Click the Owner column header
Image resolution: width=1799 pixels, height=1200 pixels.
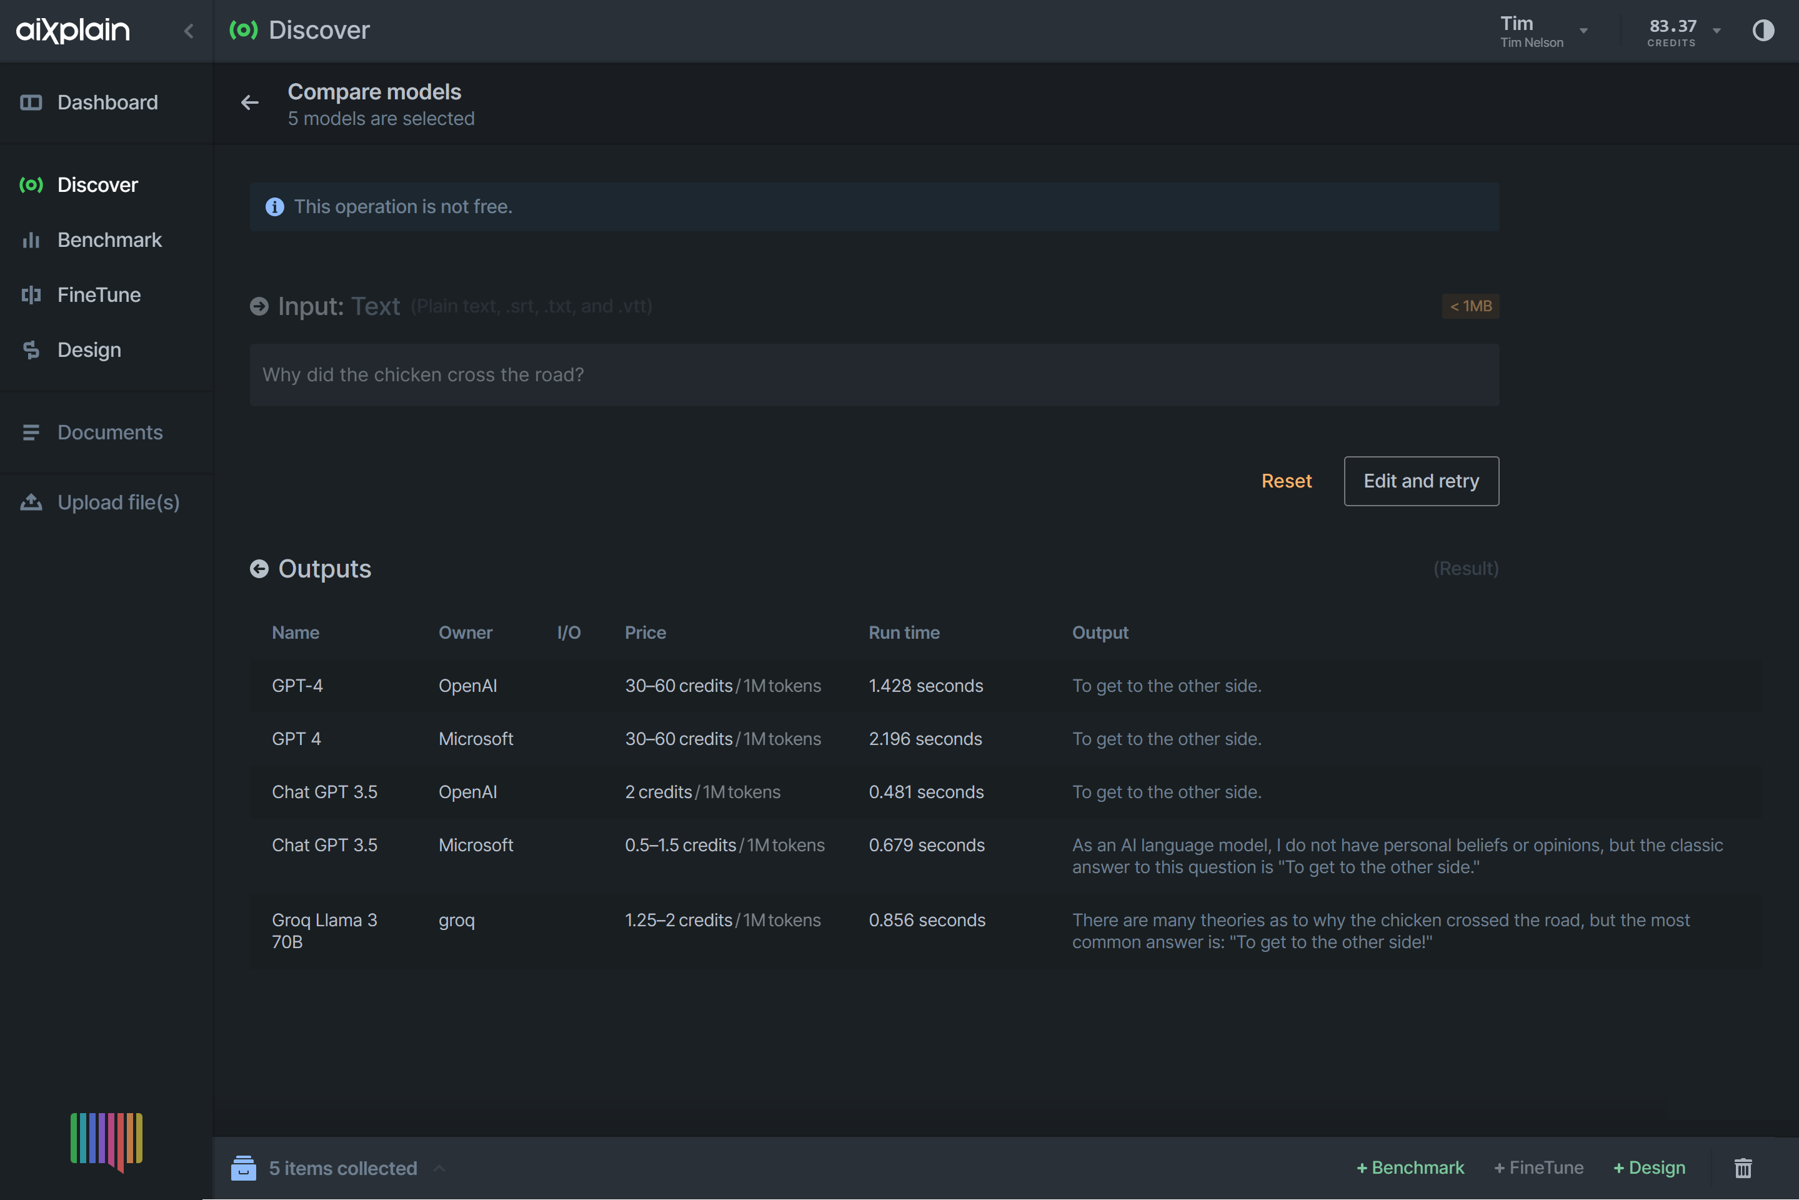(466, 633)
